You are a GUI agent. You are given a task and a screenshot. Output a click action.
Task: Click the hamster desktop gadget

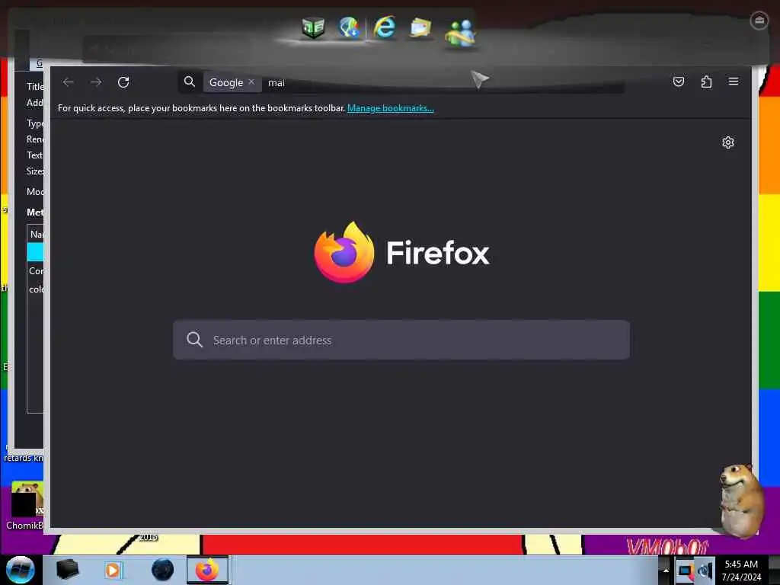click(741, 500)
